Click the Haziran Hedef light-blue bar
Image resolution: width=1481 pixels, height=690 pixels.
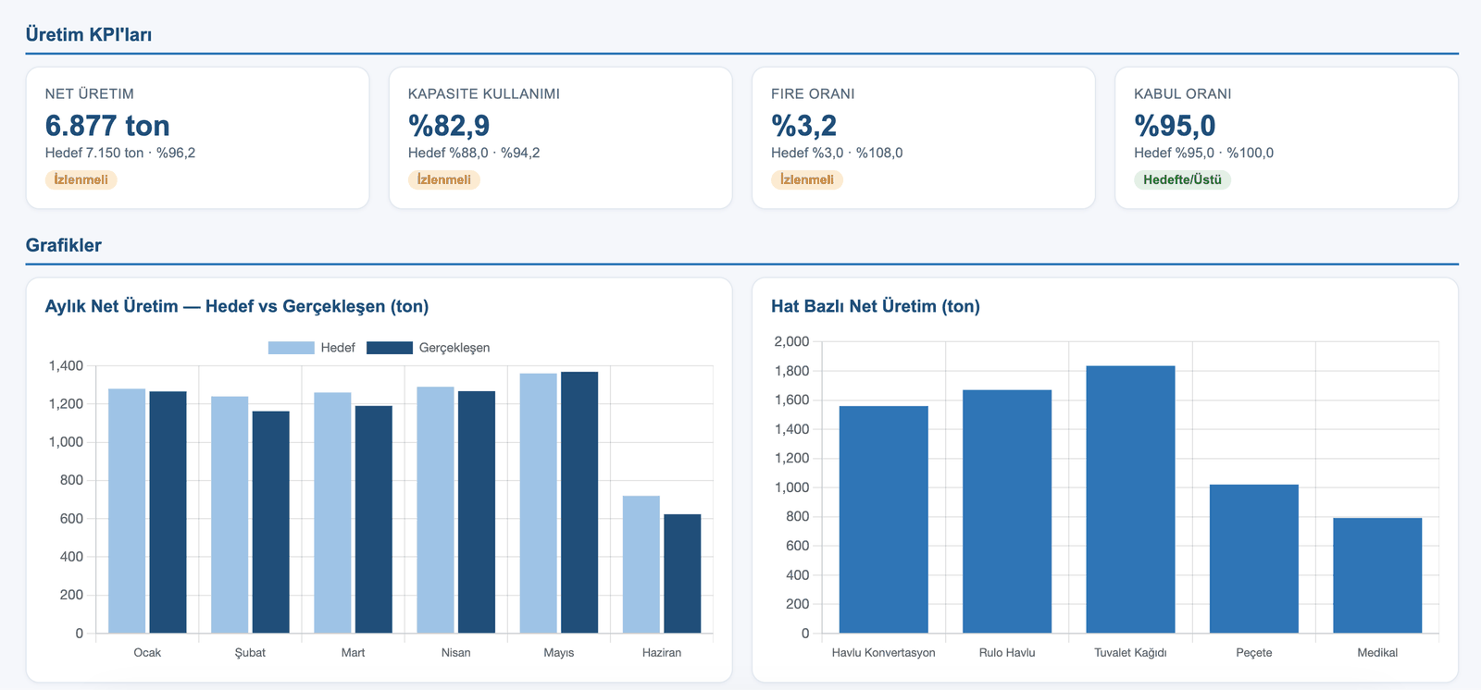pos(641,564)
